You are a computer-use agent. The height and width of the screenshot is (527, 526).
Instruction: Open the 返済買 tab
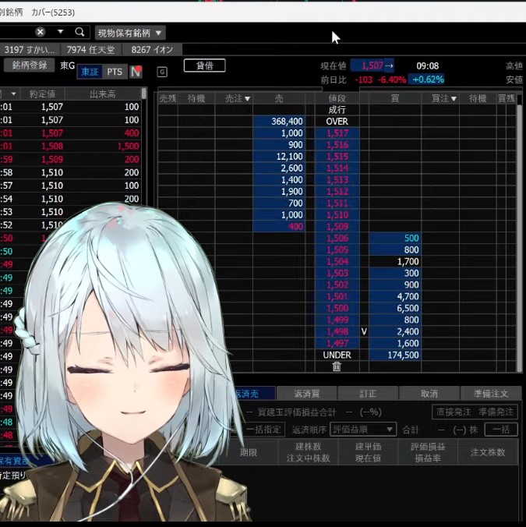click(x=306, y=394)
